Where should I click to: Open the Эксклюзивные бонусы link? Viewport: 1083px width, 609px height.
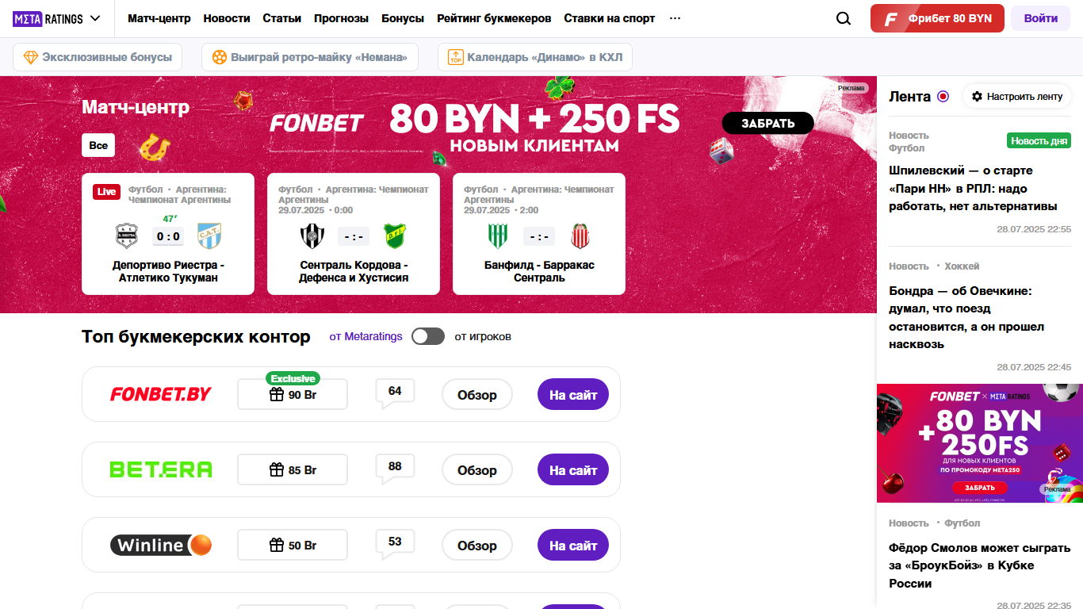click(x=98, y=57)
